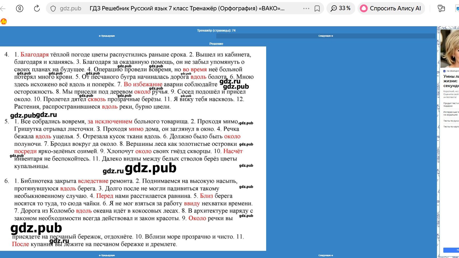Open the ad link mentioning тест и подарок
459x258 pixels.
coord(451,105)
